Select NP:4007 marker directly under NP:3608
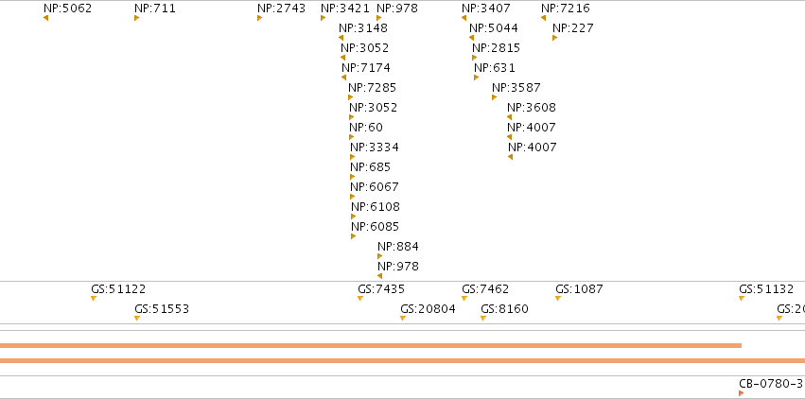 click(509, 137)
